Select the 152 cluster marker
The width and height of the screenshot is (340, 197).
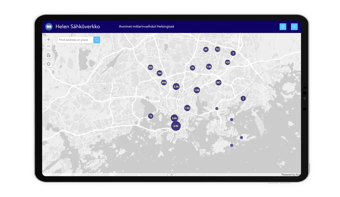(x=217, y=49)
